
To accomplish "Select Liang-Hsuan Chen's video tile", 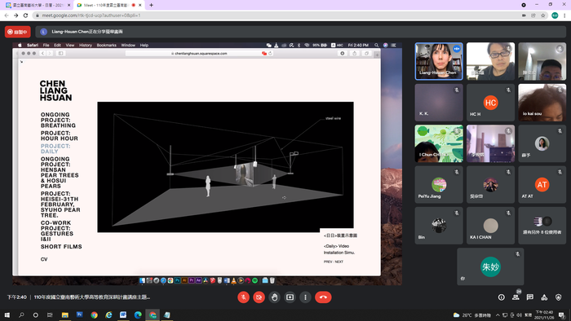I will (x=439, y=61).
